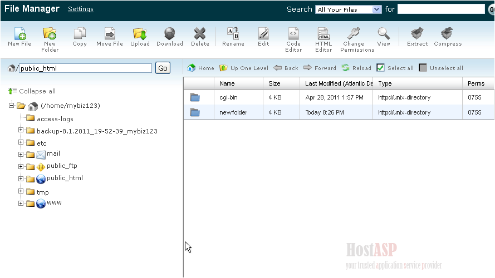Check the Select all checkbox

click(381, 68)
